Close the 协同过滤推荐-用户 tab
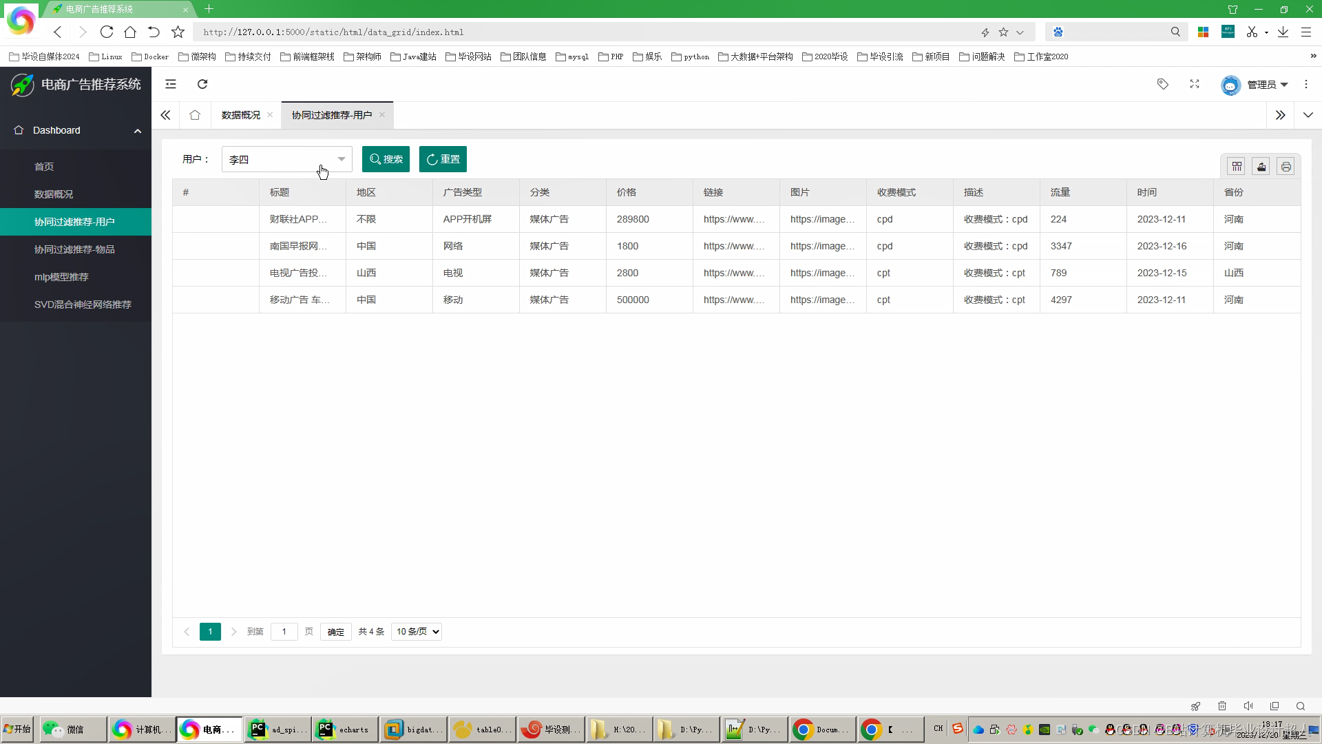Image resolution: width=1322 pixels, height=744 pixels. (x=382, y=115)
